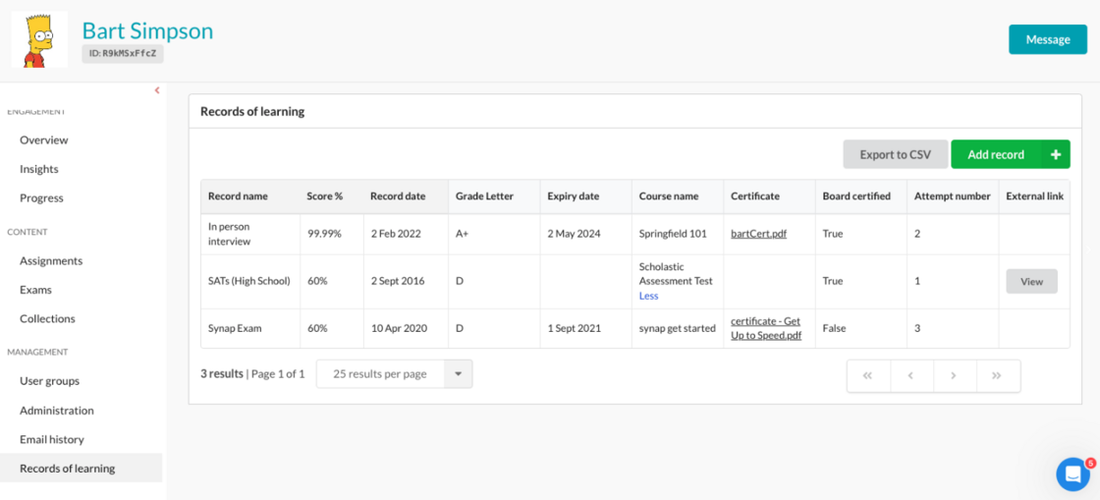Select Insights in the sidebar
1100x500 pixels.
point(39,169)
